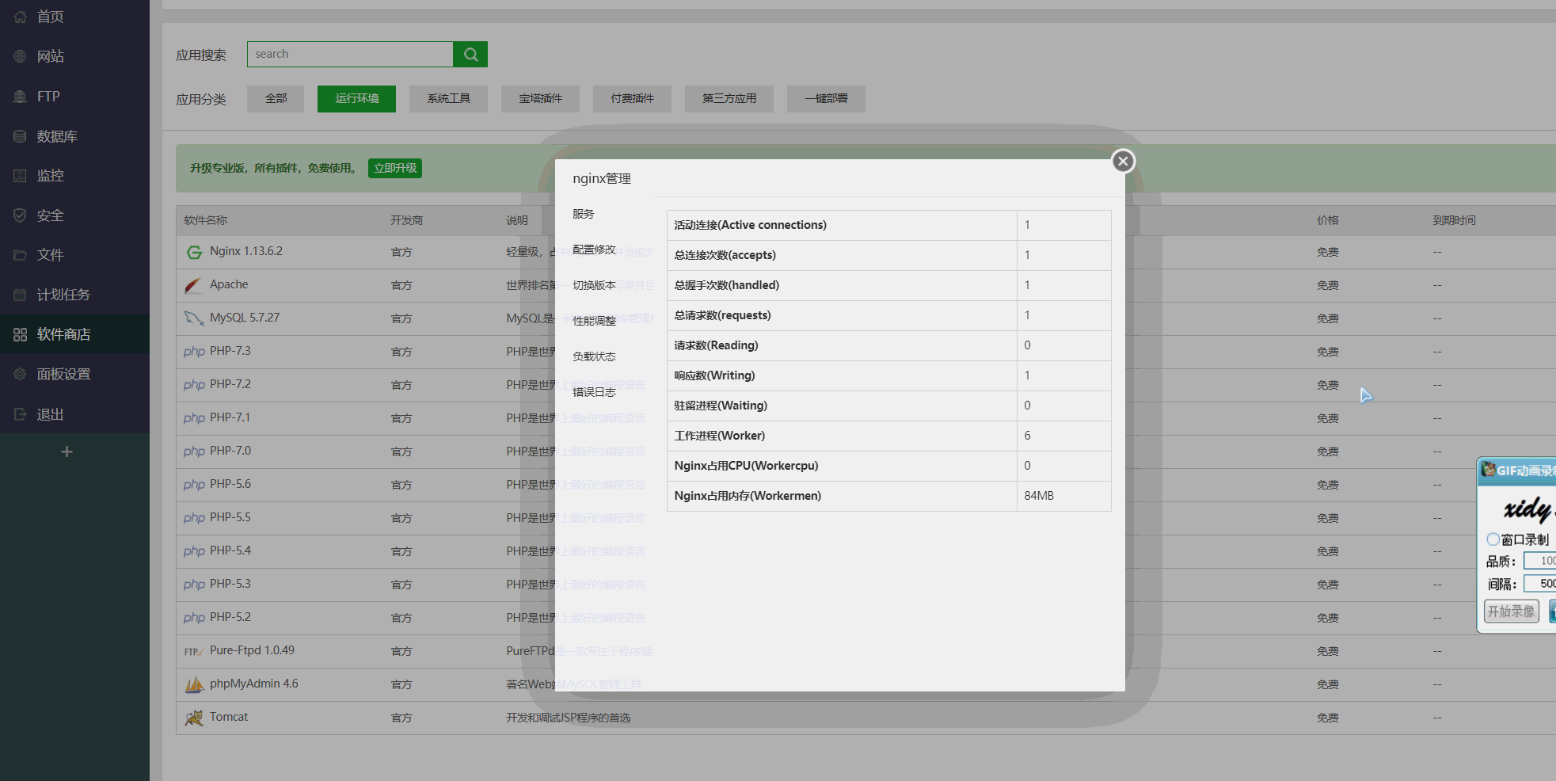Click PHP-7.2 name in software list
This screenshot has width=1556, height=781.
pyautogui.click(x=230, y=384)
